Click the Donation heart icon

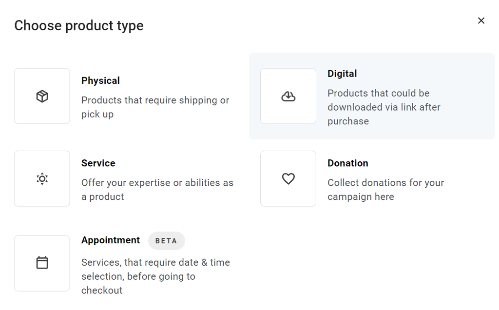288,179
